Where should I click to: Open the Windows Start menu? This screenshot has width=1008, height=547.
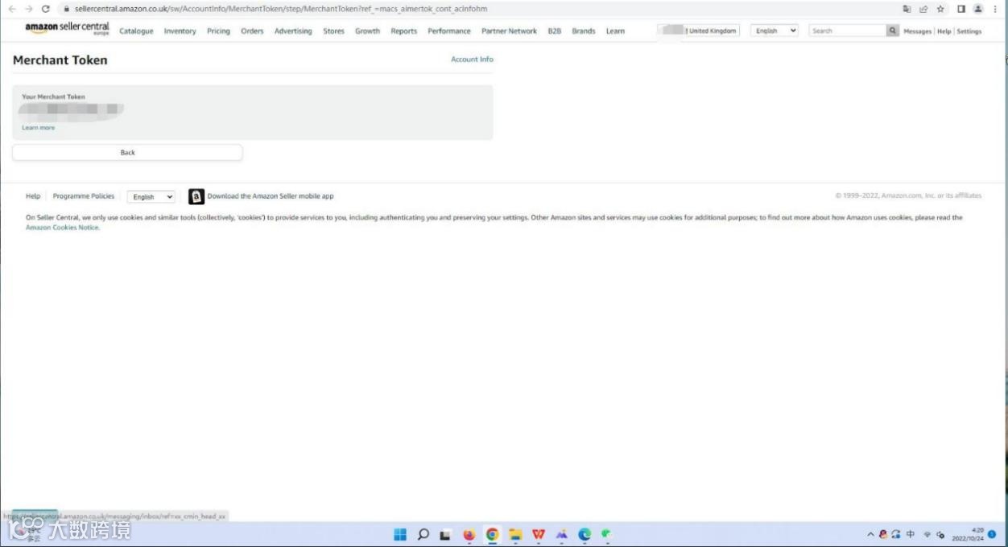click(400, 535)
